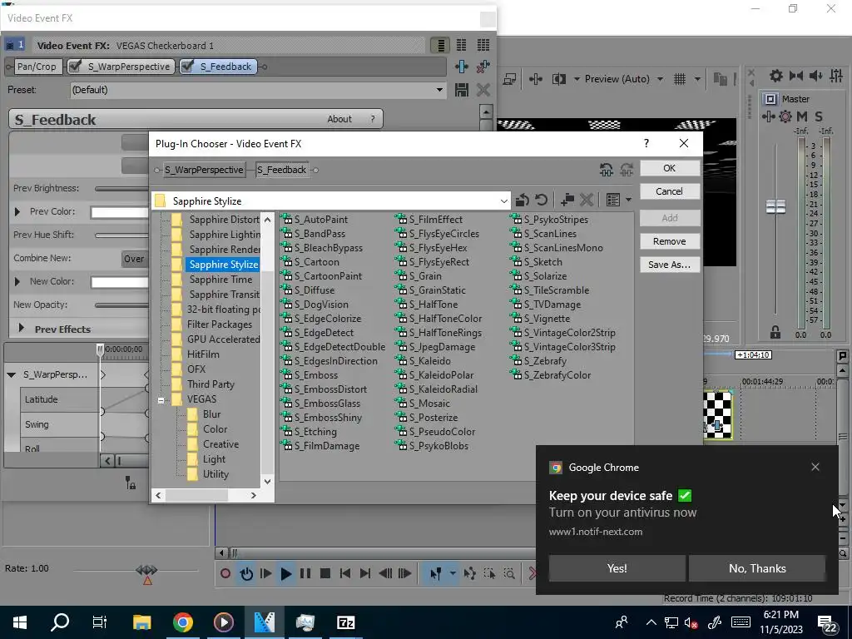Collapse the VEGAS folder tree node

coord(161,400)
